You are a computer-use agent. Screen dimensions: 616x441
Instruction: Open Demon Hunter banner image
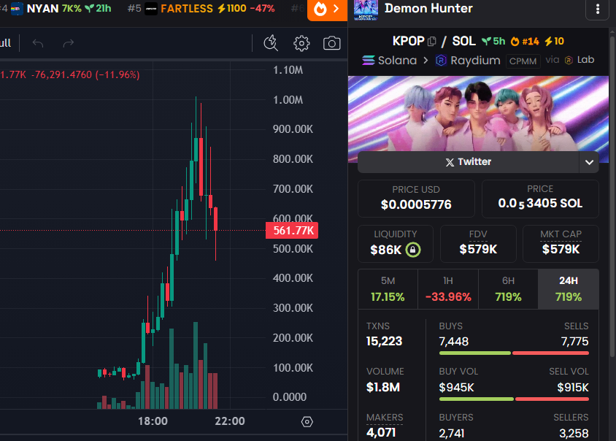coord(478,114)
